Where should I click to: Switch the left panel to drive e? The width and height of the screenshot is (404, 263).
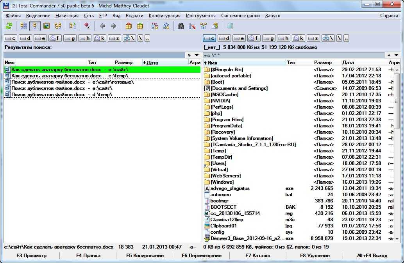[x=40, y=38]
